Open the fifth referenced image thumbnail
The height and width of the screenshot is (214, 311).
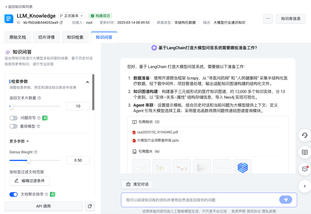tap(222, 167)
